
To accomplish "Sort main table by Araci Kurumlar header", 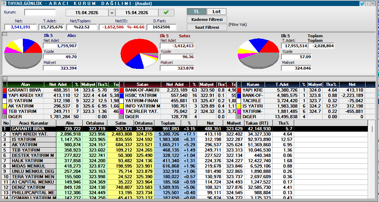I will [x=34, y=123].
